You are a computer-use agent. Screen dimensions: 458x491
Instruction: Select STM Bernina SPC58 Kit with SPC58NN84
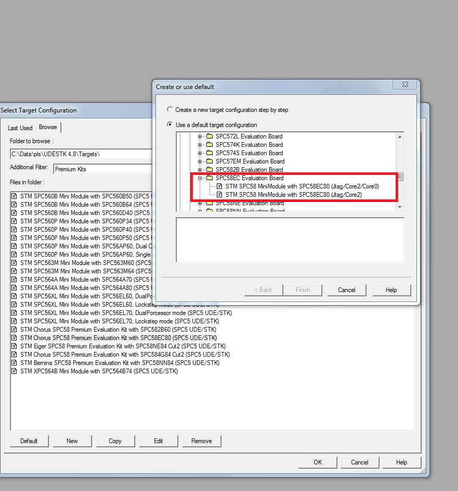pos(120,362)
